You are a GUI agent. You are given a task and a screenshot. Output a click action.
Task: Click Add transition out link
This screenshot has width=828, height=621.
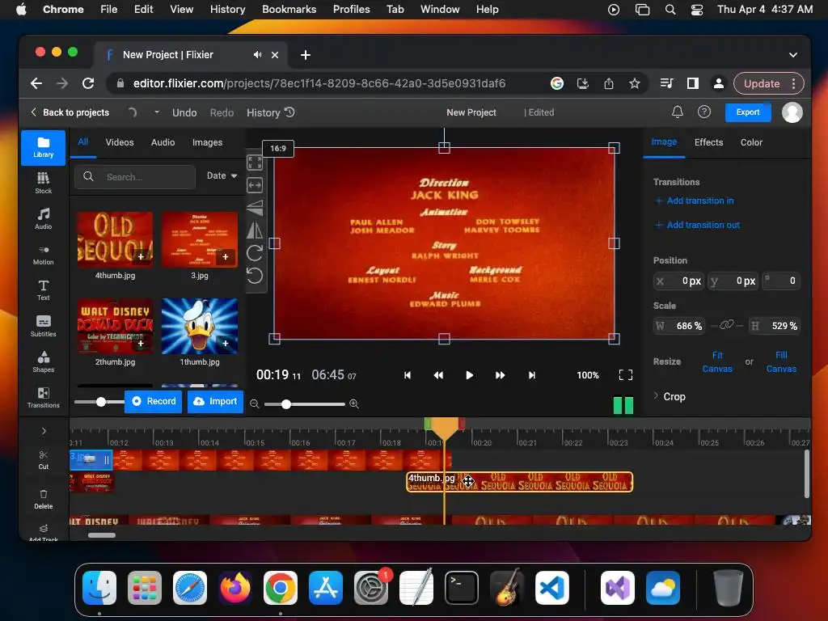(x=697, y=225)
